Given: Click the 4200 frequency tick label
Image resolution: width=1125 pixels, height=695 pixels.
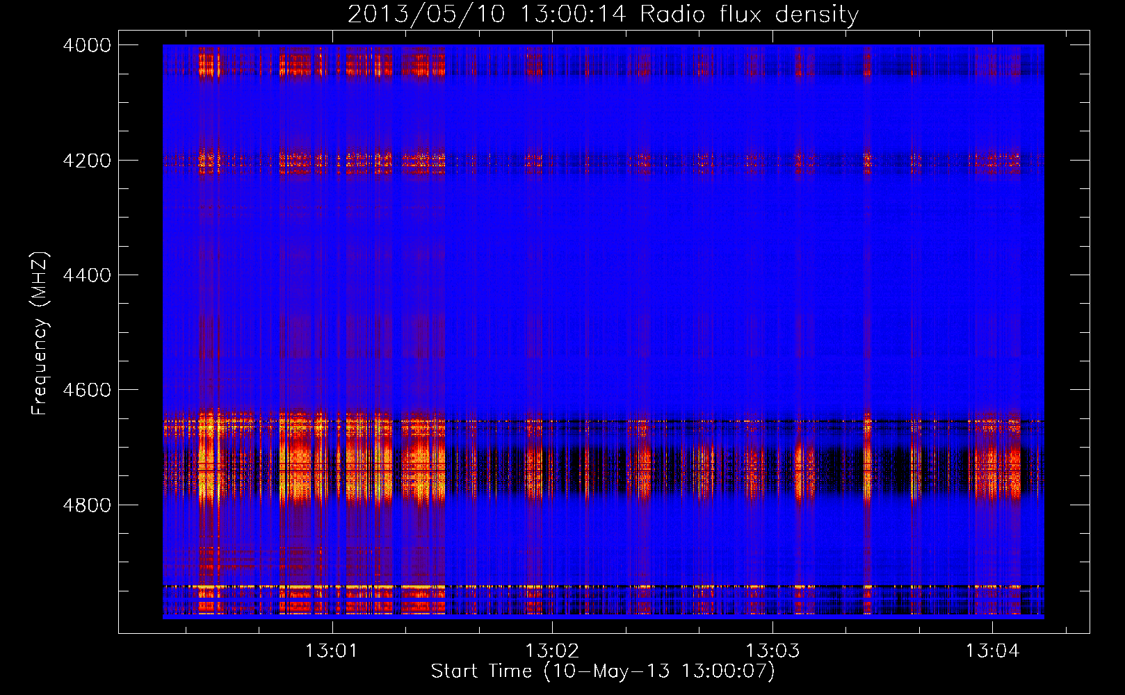Looking at the screenshot, I should point(87,161).
